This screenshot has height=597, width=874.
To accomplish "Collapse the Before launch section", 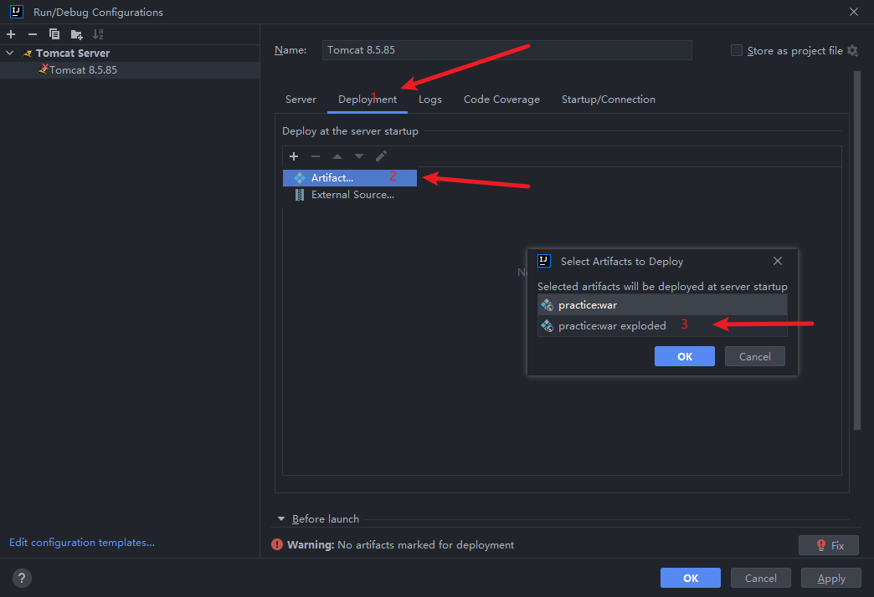I will point(281,519).
